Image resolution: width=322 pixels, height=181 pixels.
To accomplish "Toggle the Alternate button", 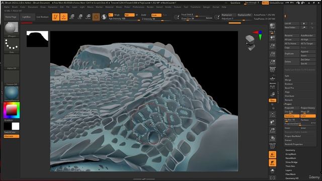I will tap(12, 136).
